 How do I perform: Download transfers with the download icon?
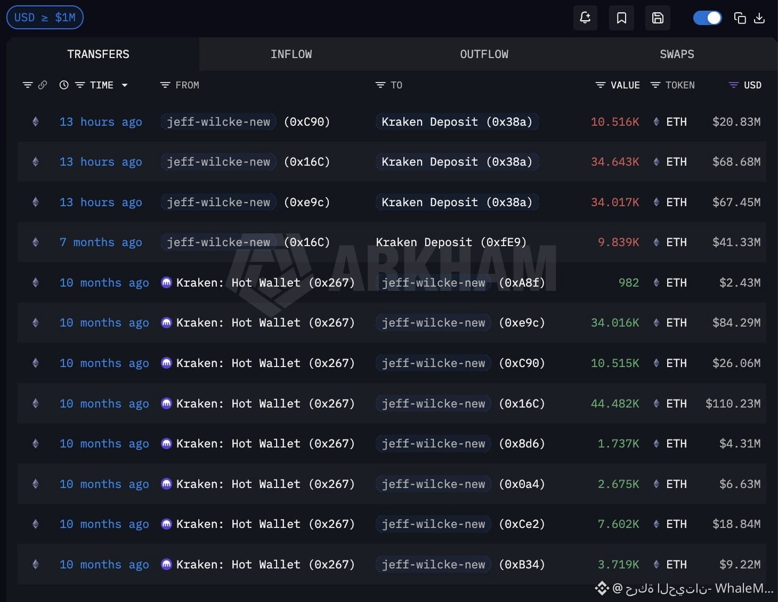point(759,18)
